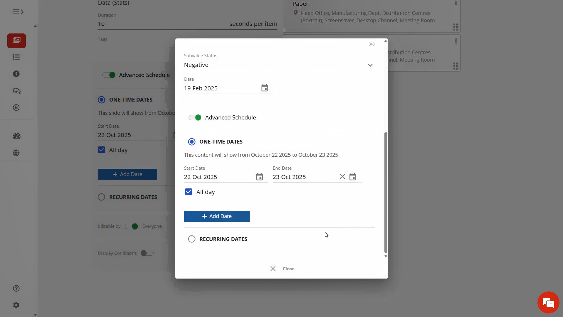Open Start Date calendar picker in dialog
The width and height of the screenshot is (563, 317).
259,177
